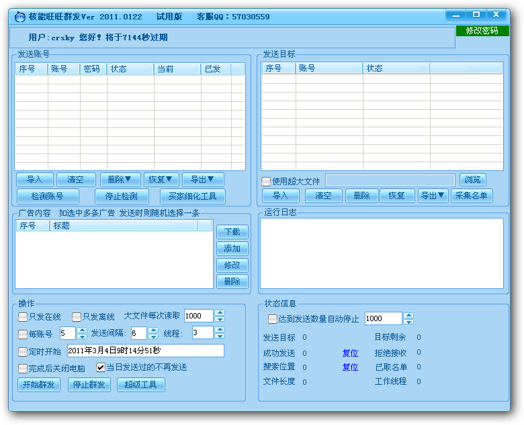Image resolution: width=524 pixels, height=425 pixels.
Task: Open 导出▼ dropdown under sending accounts
Action: (202, 180)
